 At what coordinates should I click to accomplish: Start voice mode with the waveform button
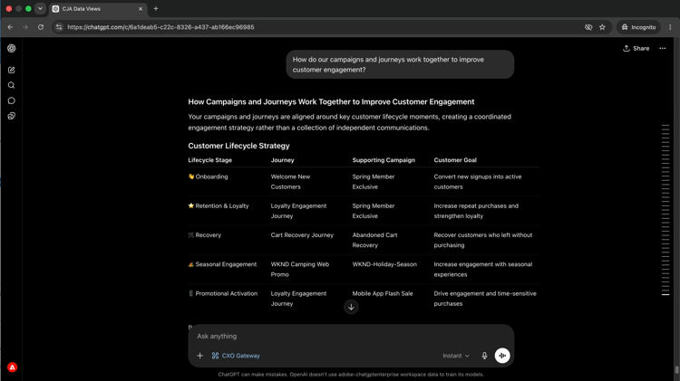pos(502,356)
